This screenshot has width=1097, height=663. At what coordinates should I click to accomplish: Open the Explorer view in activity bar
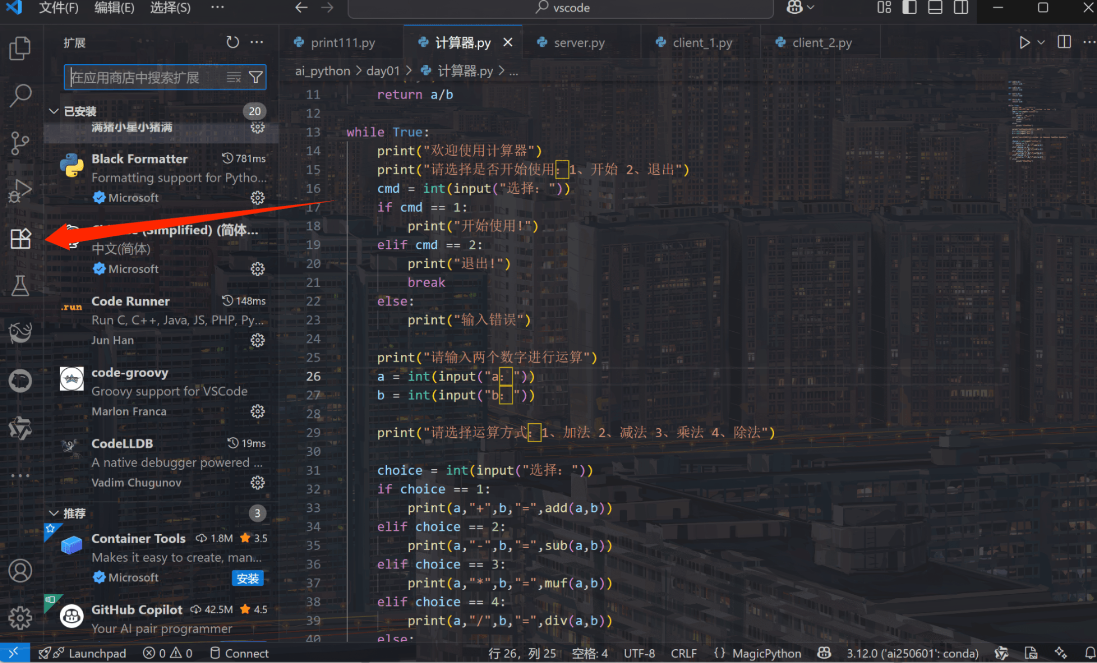pos(20,48)
